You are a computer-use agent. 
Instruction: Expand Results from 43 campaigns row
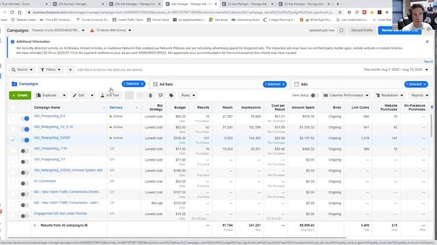coord(35,225)
